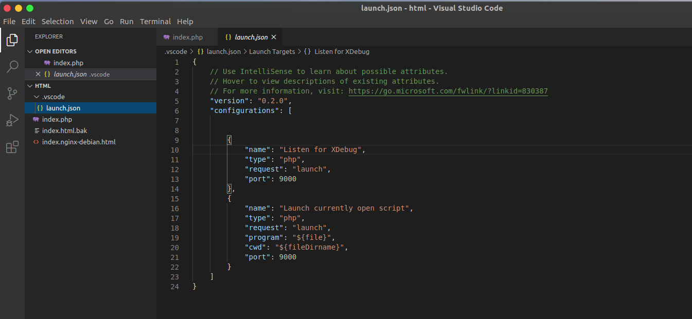Click the Launch Targets breadcrumb
The height and width of the screenshot is (319, 692).
[272, 51]
